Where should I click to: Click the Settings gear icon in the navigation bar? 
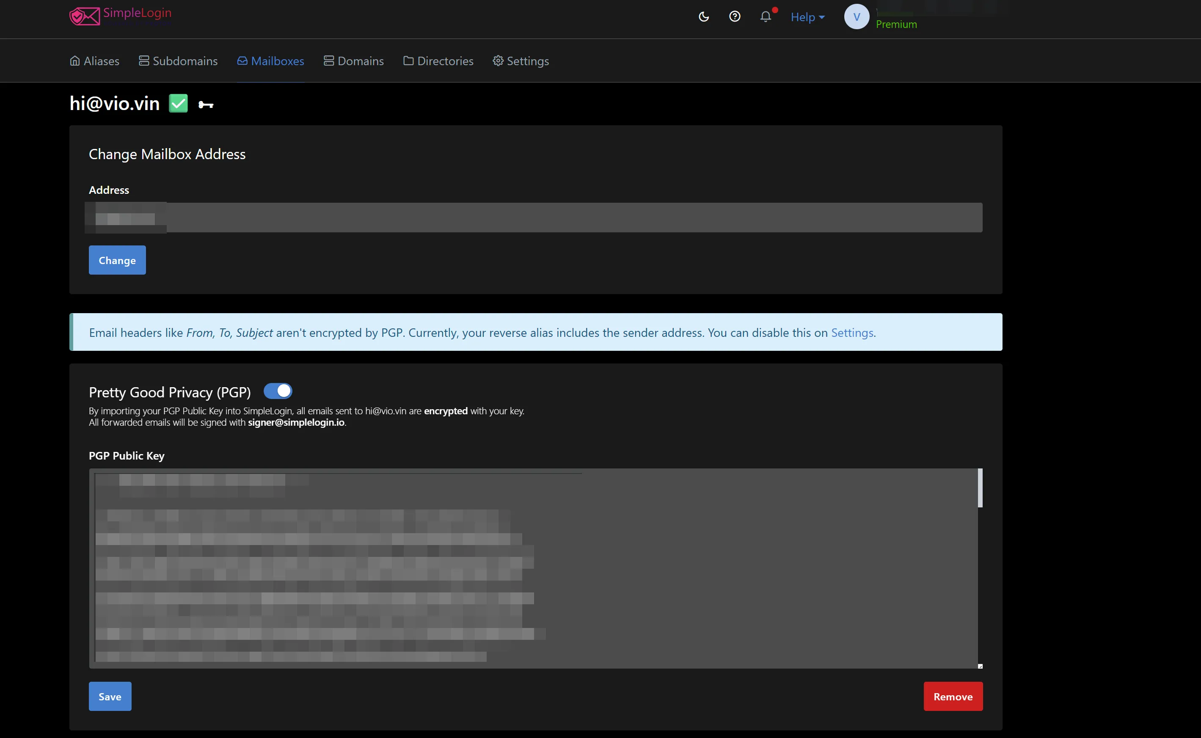[x=498, y=61]
